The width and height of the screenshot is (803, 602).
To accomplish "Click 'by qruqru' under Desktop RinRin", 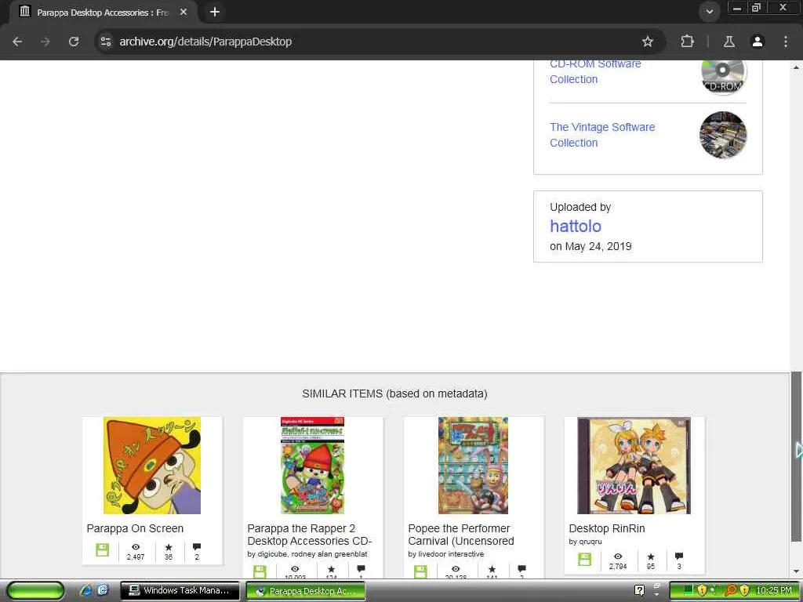I will tap(585, 542).
